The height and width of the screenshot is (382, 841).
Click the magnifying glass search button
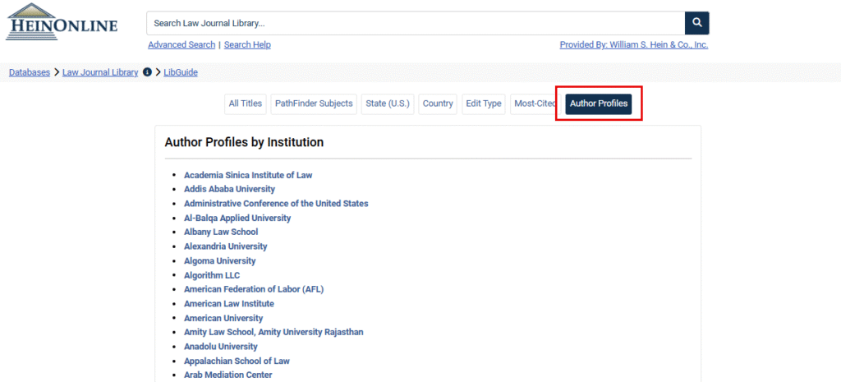tap(696, 23)
